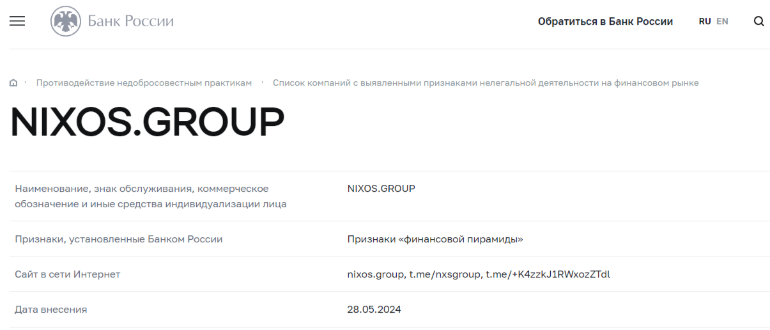
Task: Select NIXOS.GROUP value in name row
Action: (x=381, y=189)
